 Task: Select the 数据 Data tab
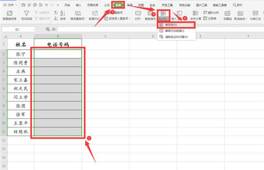coord(118,5)
